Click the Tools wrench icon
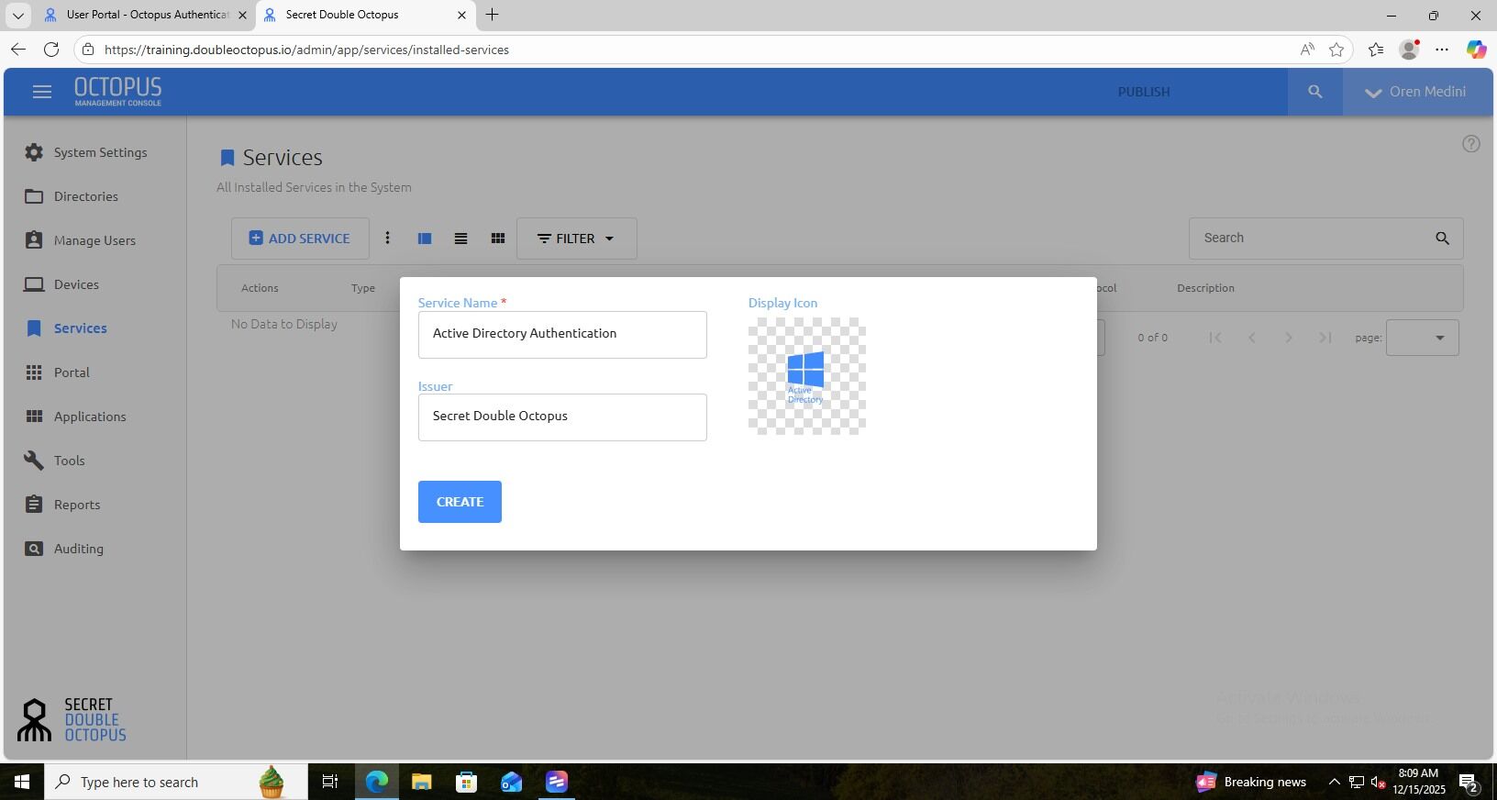This screenshot has width=1497, height=800. (34, 461)
